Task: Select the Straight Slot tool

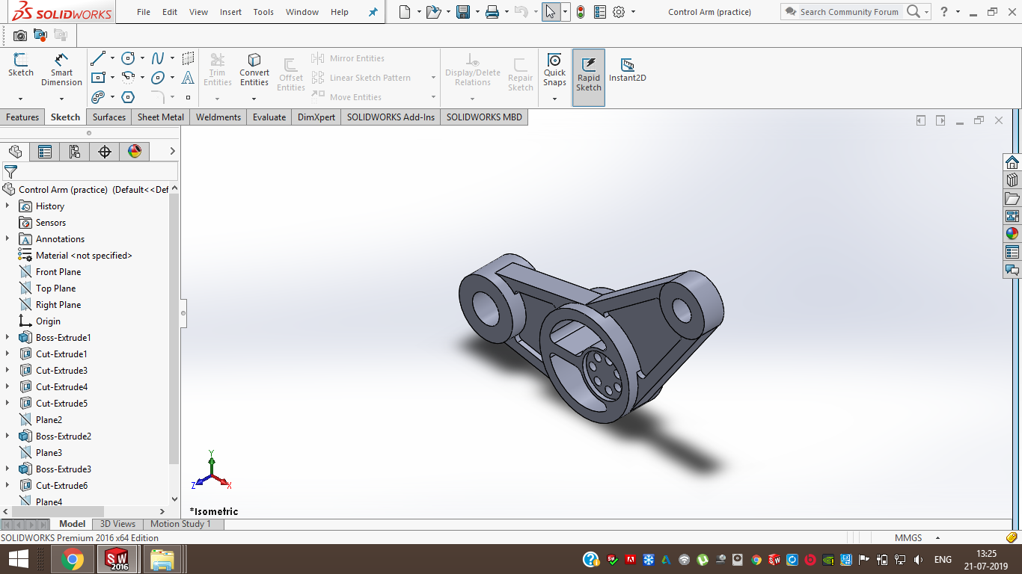Action: [x=98, y=97]
